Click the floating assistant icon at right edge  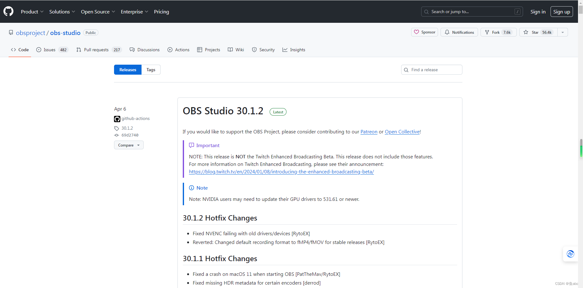(571, 254)
